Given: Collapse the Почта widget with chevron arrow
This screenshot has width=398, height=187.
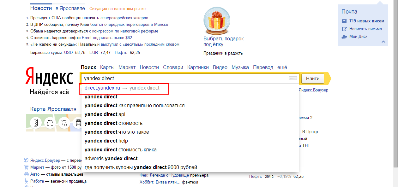Looking at the screenshot, I should (x=383, y=42).
